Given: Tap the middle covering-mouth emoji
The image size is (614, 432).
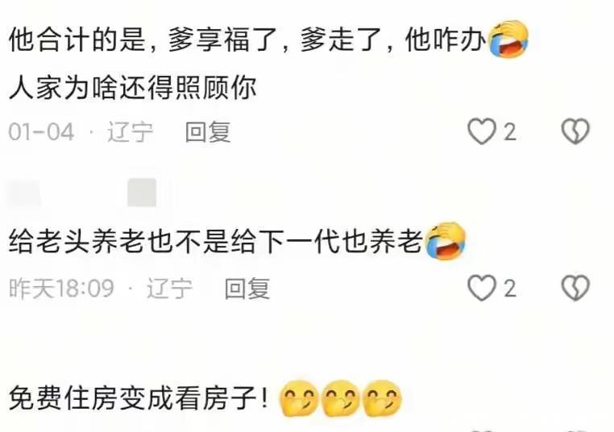Looking at the screenshot, I should [341, 399].
